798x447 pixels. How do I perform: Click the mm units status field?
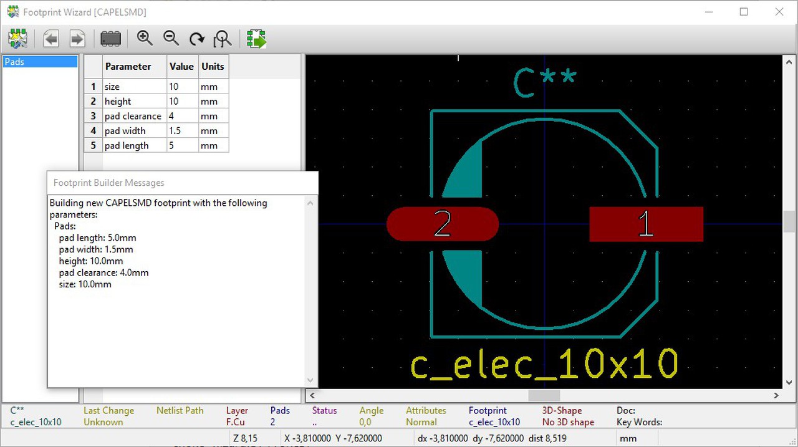pyautogui.click(x=628, y=438)
